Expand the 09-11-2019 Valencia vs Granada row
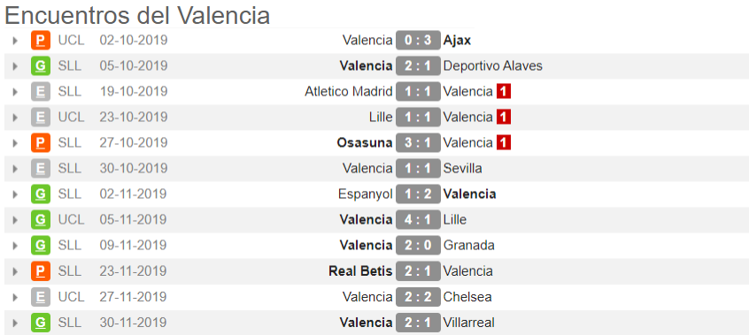This screenshot has height=335, width=749. tap(15, 246)
